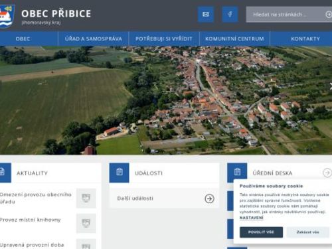
Task: Open the Facebook icon in header
Action: pos(230,15)
